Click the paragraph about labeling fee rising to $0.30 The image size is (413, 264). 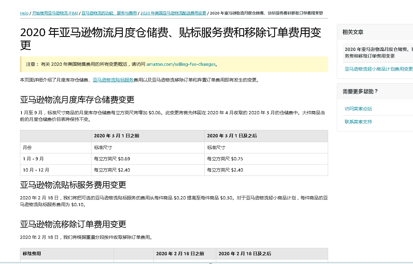click(174, 201)
